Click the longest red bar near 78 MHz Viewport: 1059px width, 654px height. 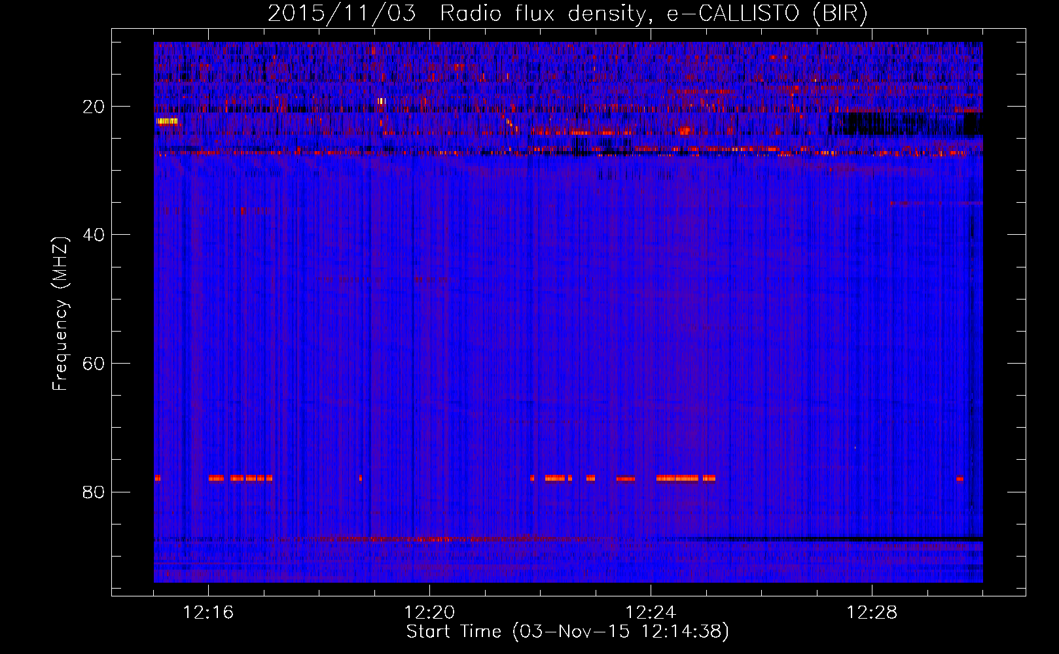click(x=677, y=478)
